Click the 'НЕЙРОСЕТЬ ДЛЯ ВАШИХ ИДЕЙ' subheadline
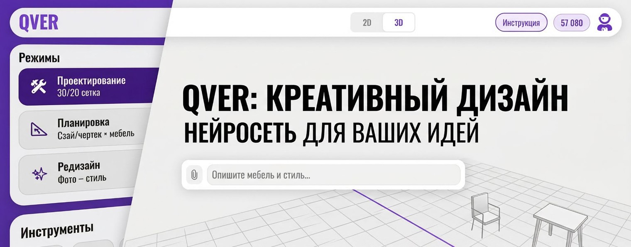 (331, 132)
